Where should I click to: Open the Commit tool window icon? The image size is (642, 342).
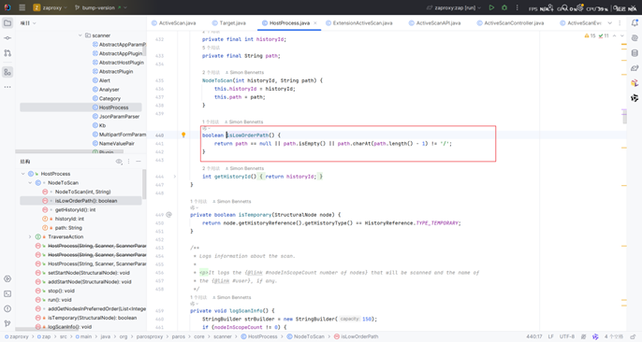pyautogui.click(x=7, y=38)
